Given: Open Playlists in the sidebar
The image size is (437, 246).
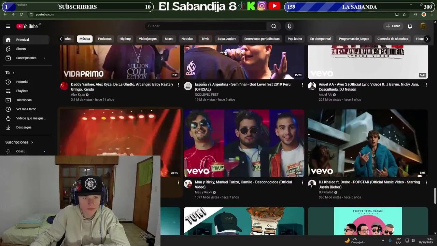Looking at the screenshot, I should pos(26,91).
